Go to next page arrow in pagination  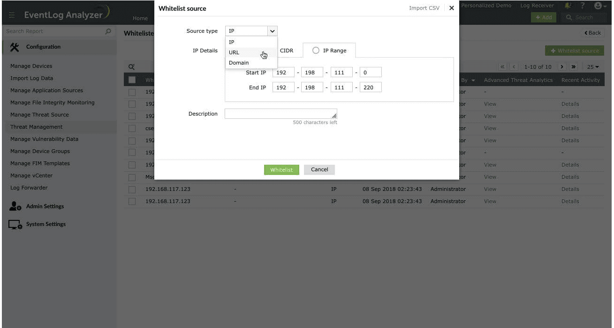pos(561,67)
